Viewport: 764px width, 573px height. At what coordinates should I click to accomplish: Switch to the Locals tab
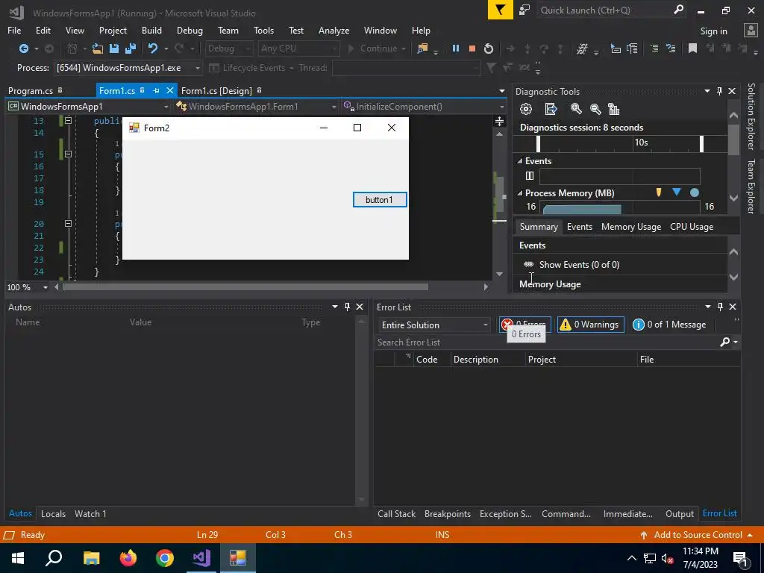tap(53, 513)
